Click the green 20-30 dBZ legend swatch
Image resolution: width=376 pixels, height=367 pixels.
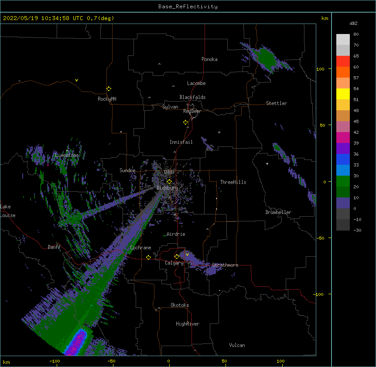[x=343, y=181]
